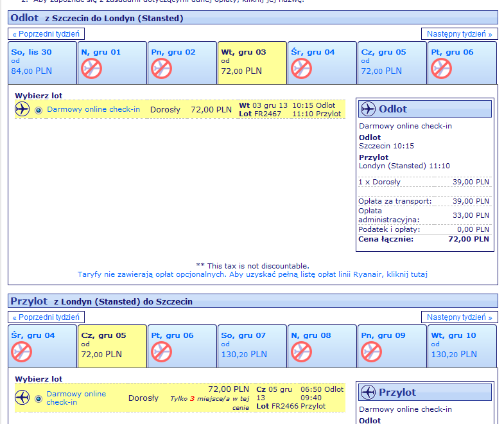Switch to So, gru 07 return date tab
Viewport: 504px width, 424px height.
coord(252,345)
